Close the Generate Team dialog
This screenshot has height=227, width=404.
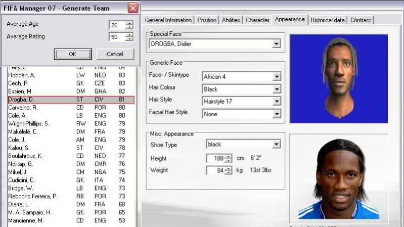tap(133, 8)
